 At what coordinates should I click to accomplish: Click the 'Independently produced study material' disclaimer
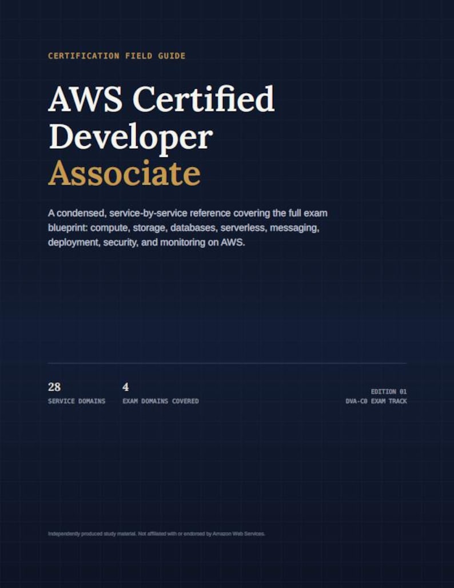[x=156, y=534]
